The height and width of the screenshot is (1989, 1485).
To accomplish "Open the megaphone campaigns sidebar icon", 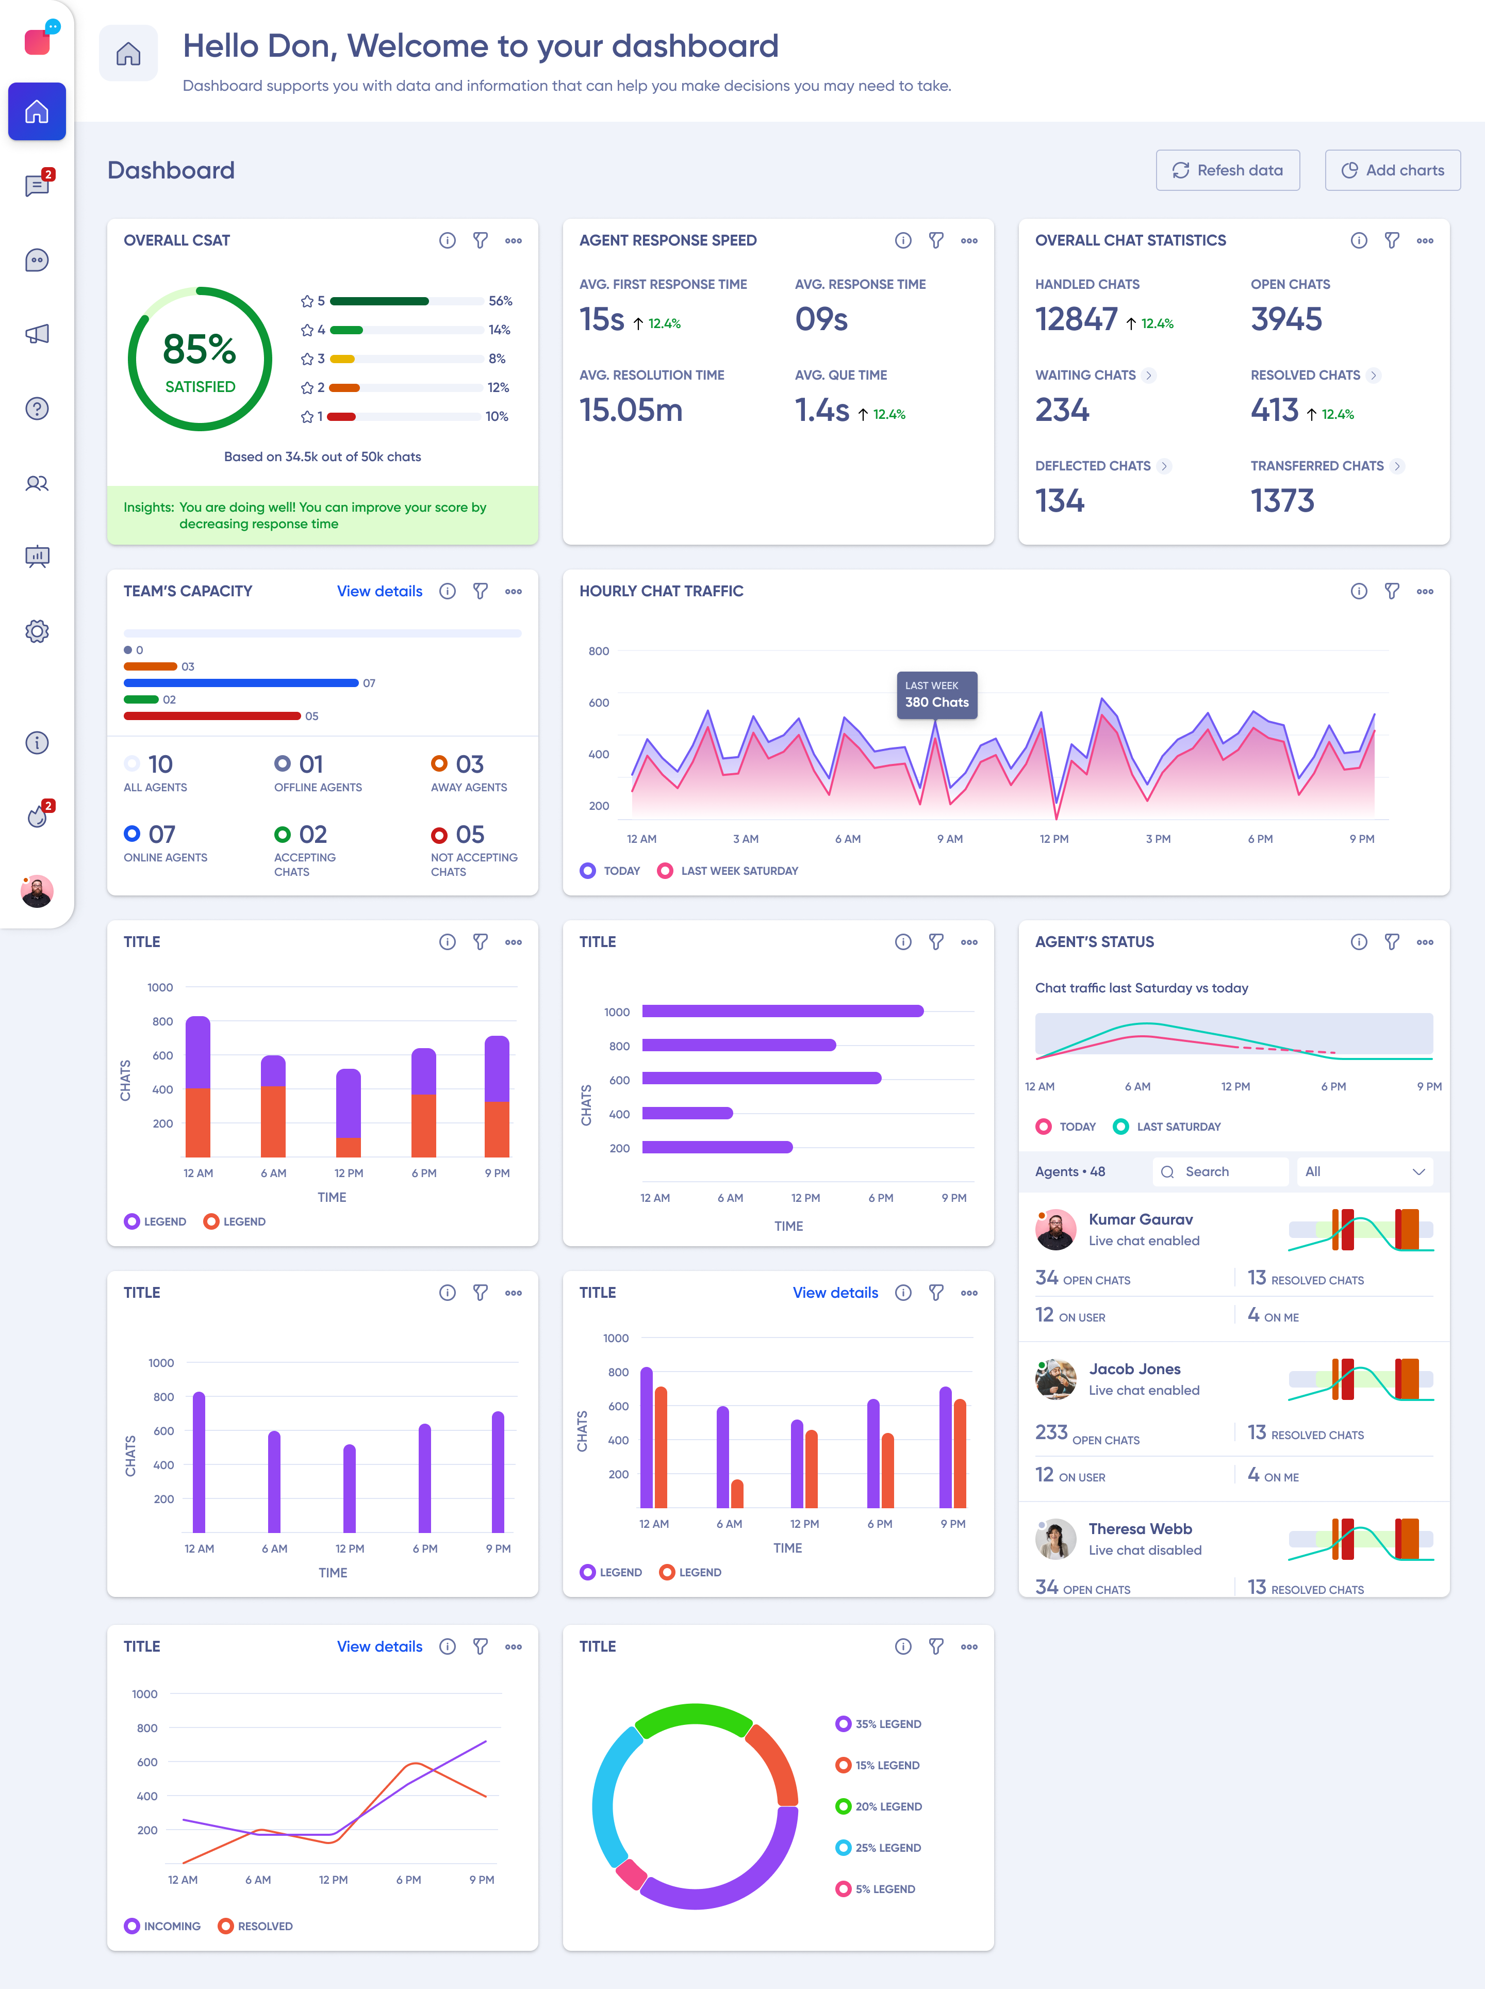I will coord(37,334).
